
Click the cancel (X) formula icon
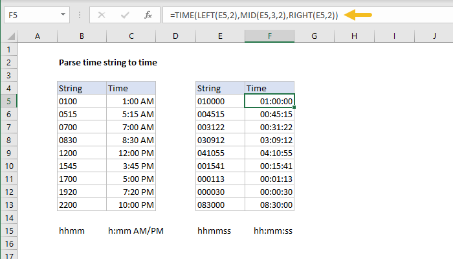click(102, 14)
